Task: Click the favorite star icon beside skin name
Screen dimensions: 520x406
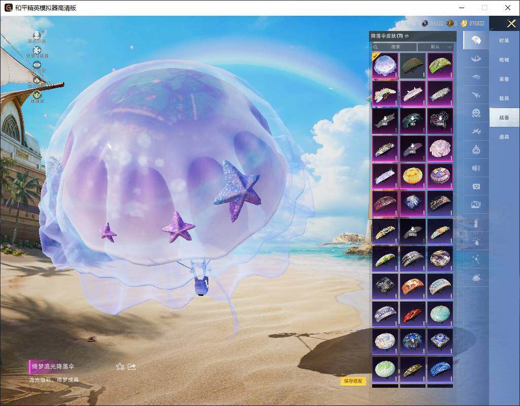Action: point(120,366)
